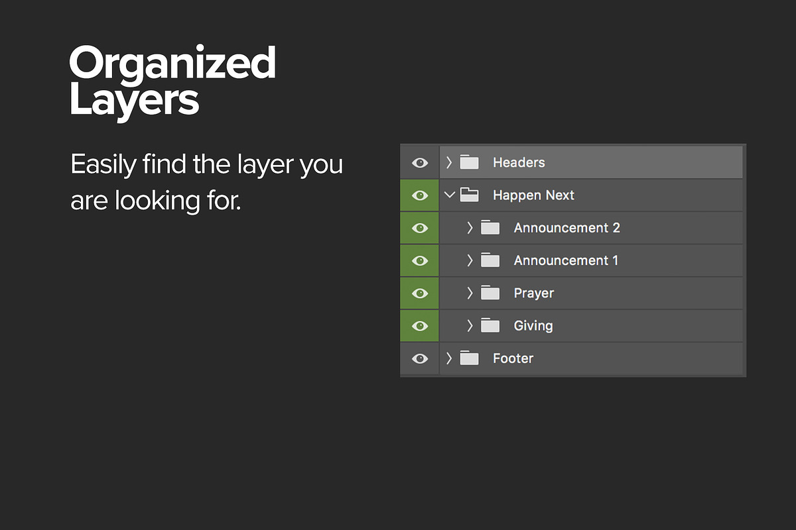The image size is (796, 530).
Task: Toggle visibility of Happen Next group
Action: point(419,195)
